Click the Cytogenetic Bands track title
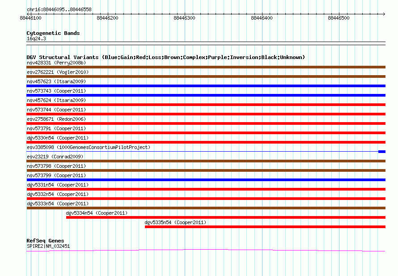Viewport: 398px width, 276px height. coord(53,33)
